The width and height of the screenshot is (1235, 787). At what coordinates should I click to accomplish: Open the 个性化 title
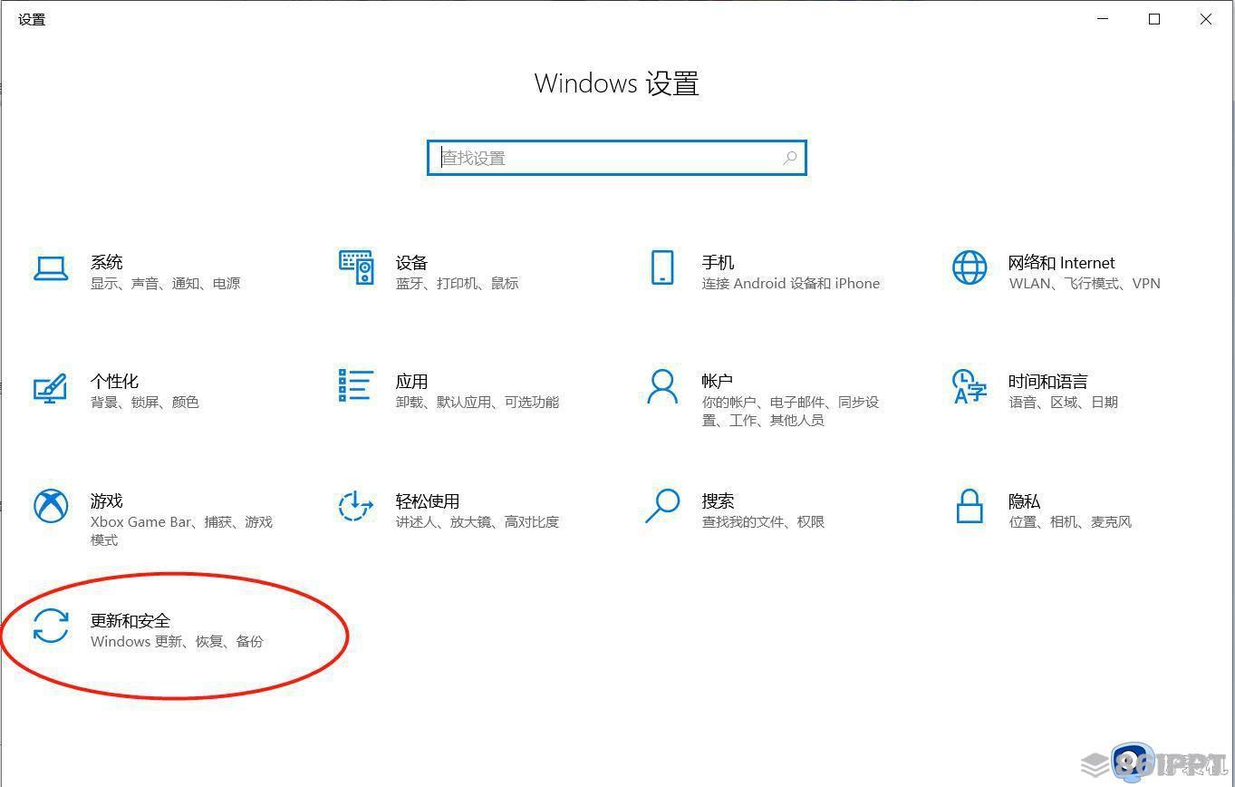click(114, 381)
